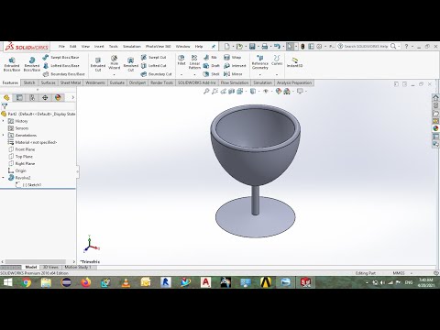Open the Rebuild traffic light icon
Screen dimensions: 440x330
click(302, 47)
